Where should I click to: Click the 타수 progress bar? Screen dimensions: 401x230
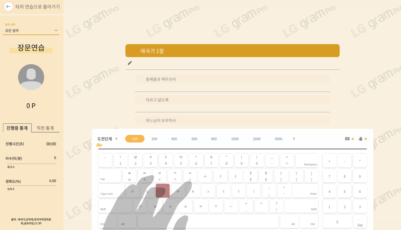pos(32,163)
